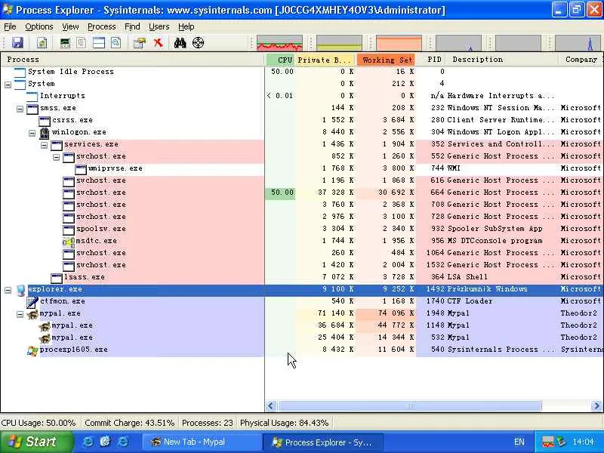Viewport: 604px width, 453px height.
Task: Click the spoolsv.exe process icon
Action: 69,230
